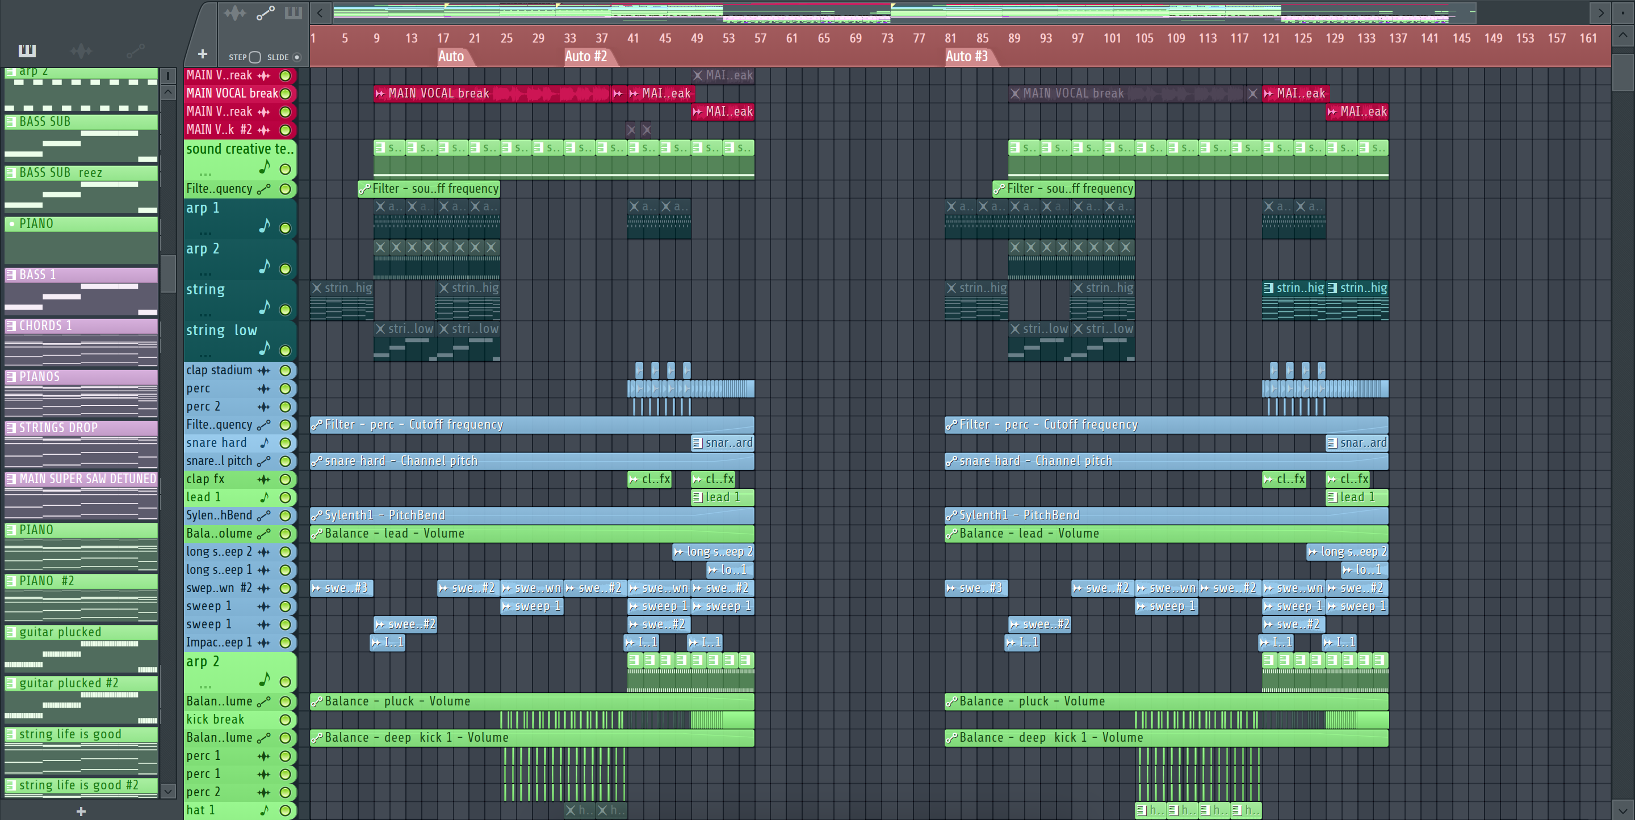Click the automation icon on snare..l pitch track
This screenshot has height=820, width=1635.
(x=264, y=461)
